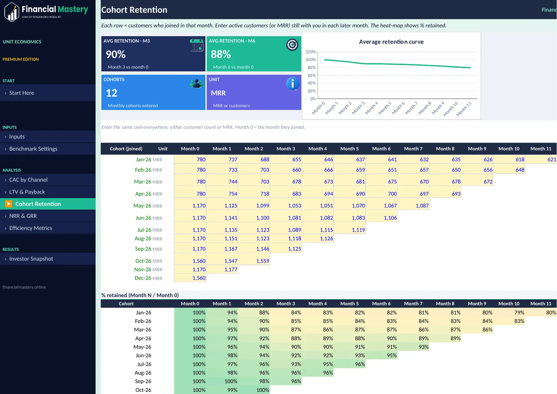
Task: Open the Investor Snapshot results
Action: (x=48, y=259)
